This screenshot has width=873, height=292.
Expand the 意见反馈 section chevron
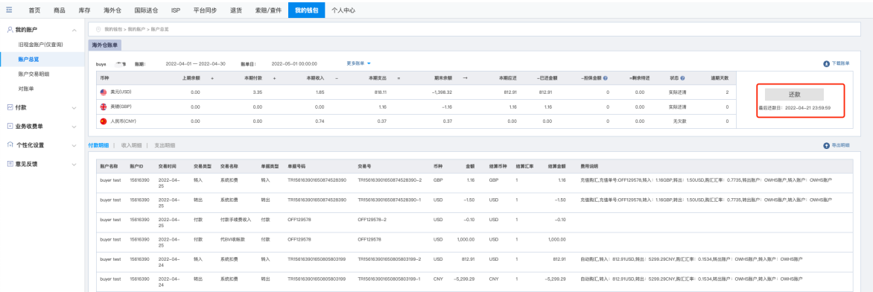74,164
